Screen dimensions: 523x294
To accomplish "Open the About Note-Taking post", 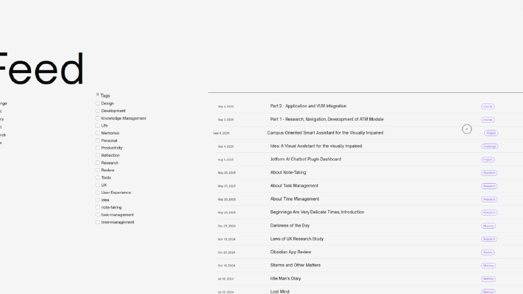I will [288, 172].
